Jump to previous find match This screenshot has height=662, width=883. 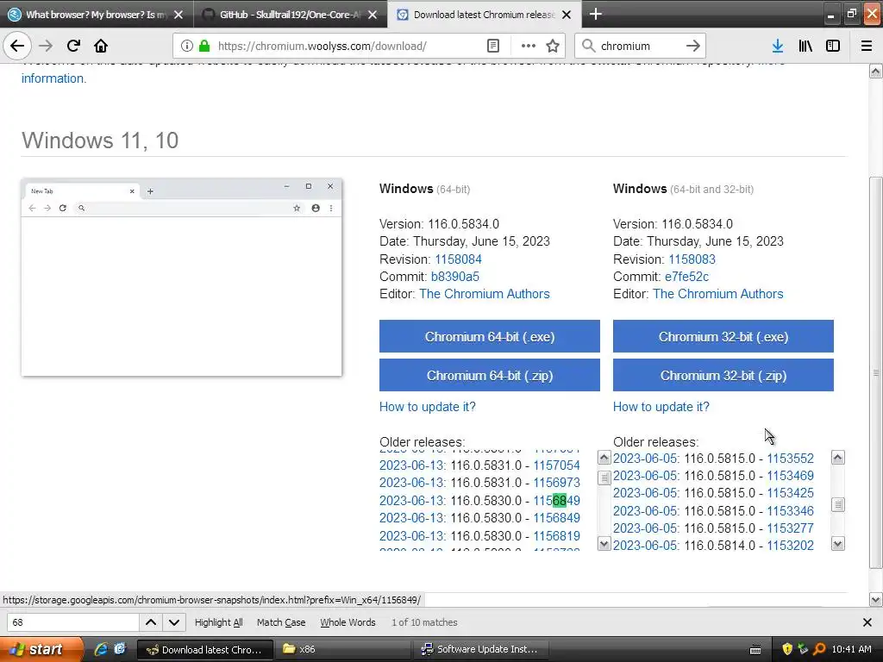click(151, 622)
